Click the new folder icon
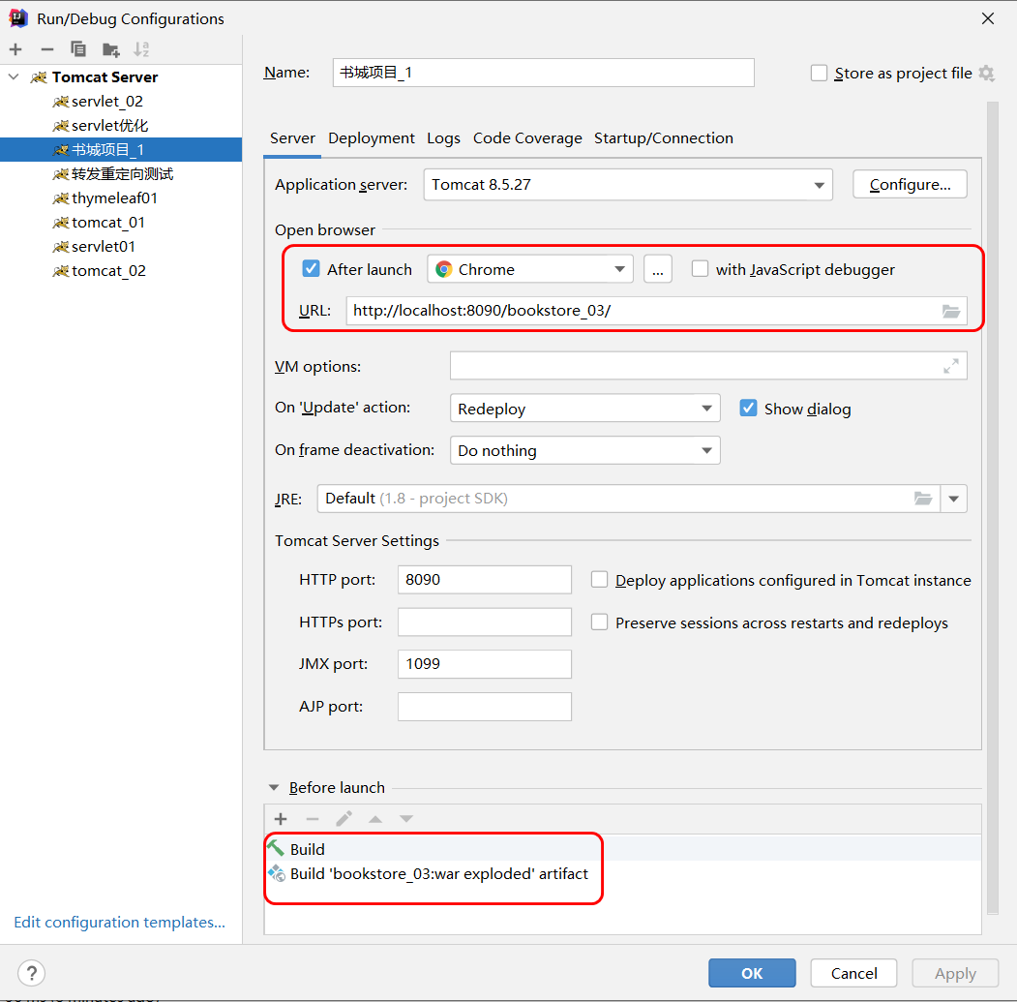This screenshot has height=1002, width=1017. coord(111,49)
